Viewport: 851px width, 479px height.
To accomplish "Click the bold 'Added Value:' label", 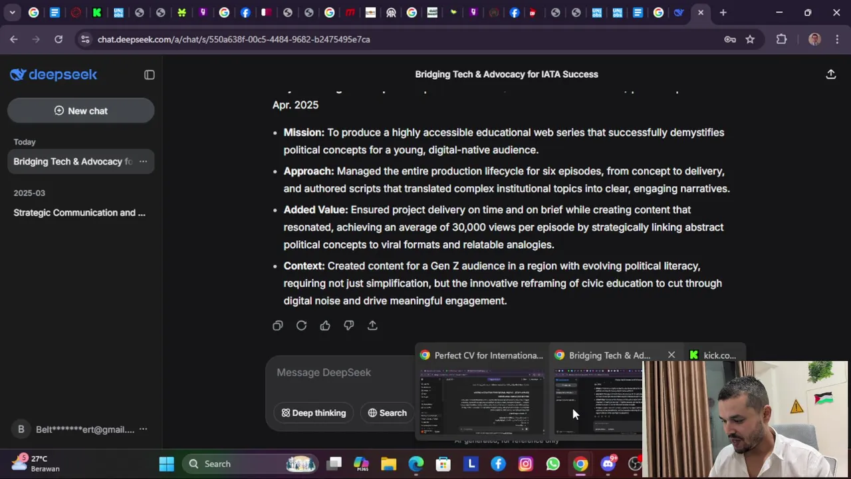I will pyautogui.click(x=316, y=210).
